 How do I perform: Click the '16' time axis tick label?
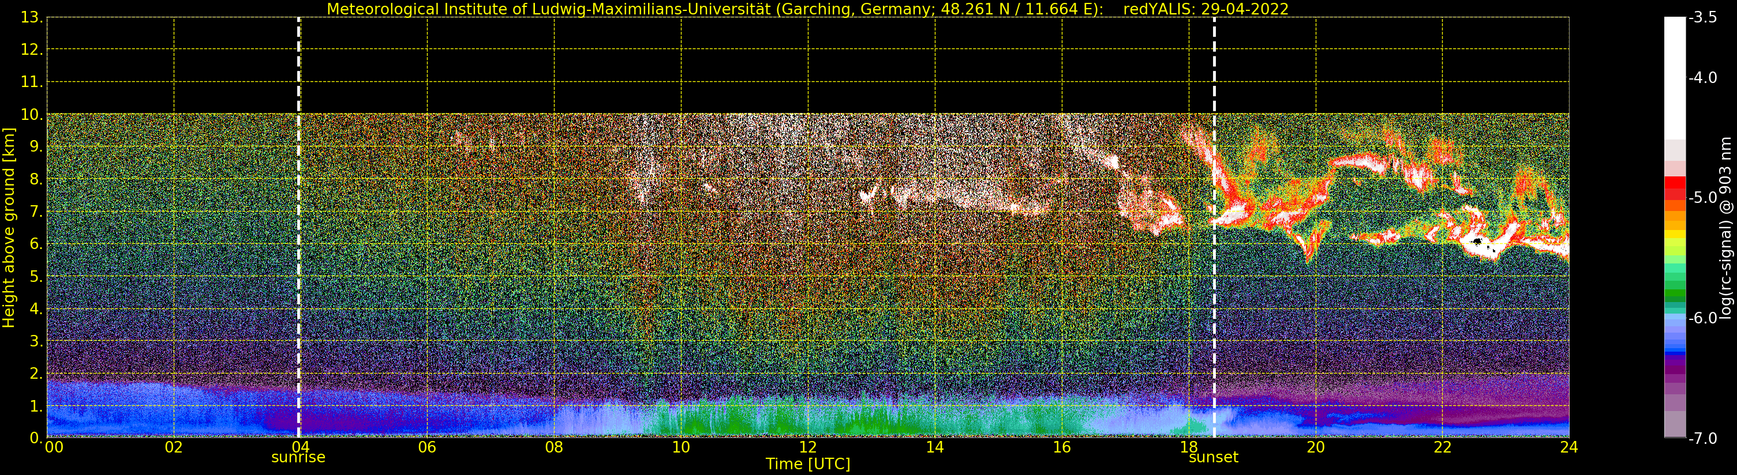point(1062,447)
